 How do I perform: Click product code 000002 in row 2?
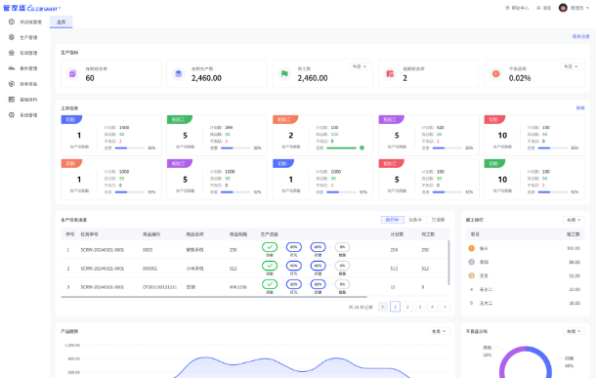[x=149, y=269]
